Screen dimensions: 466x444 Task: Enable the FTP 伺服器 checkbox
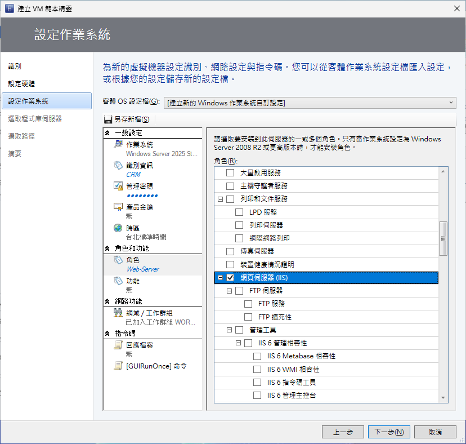tap(239, 291)
